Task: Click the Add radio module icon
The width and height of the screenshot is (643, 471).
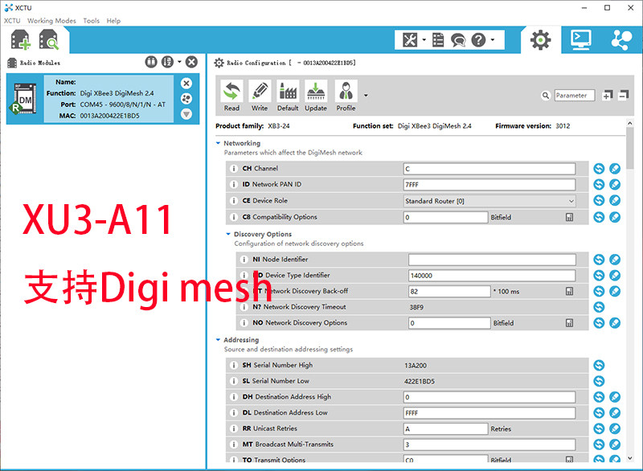Action: [20, 39]
